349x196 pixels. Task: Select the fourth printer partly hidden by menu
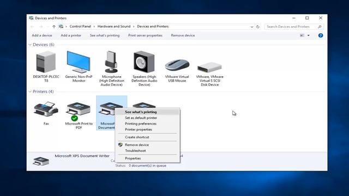pos(144,105)
